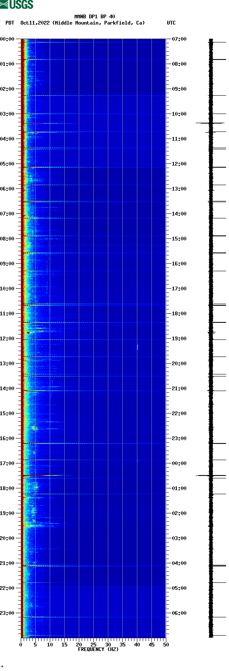Click the 21:00 tick label on the UTC axis
Screen dimensions: 229x671
click(x=179, y=389)
